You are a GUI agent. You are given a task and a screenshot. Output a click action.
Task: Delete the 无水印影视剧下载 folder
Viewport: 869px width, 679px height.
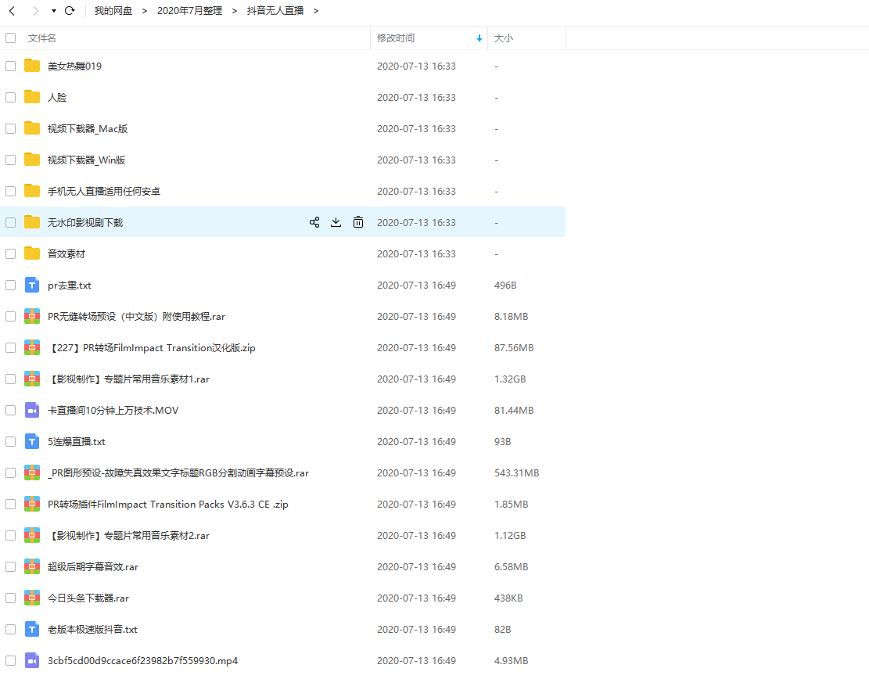click(x=358, y=222)
